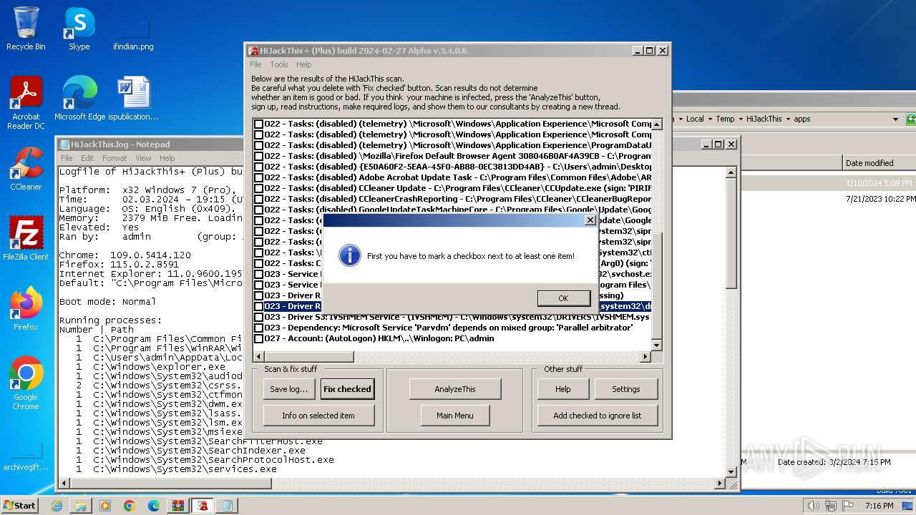The width and height of the screenshot is (916, 515).
Task: Open HiJackThis Help menu
Action: click(304, 64)
